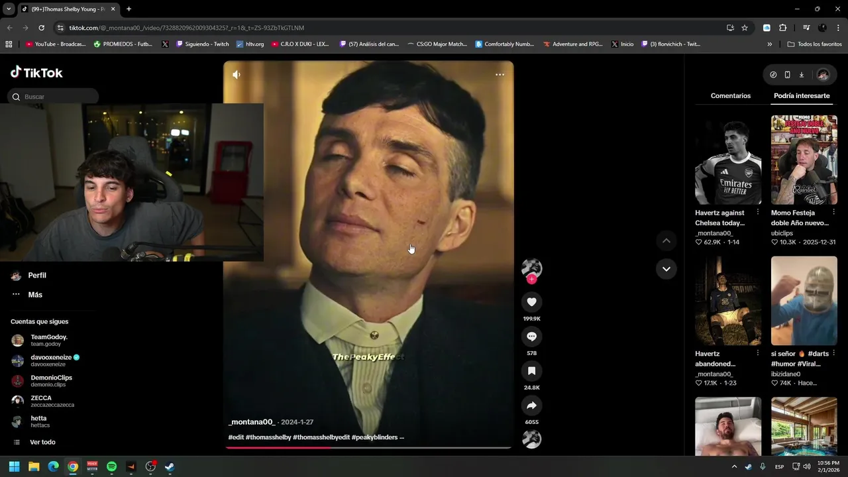Open Chrome extensions puzzle icon

(x=782, y=28)
